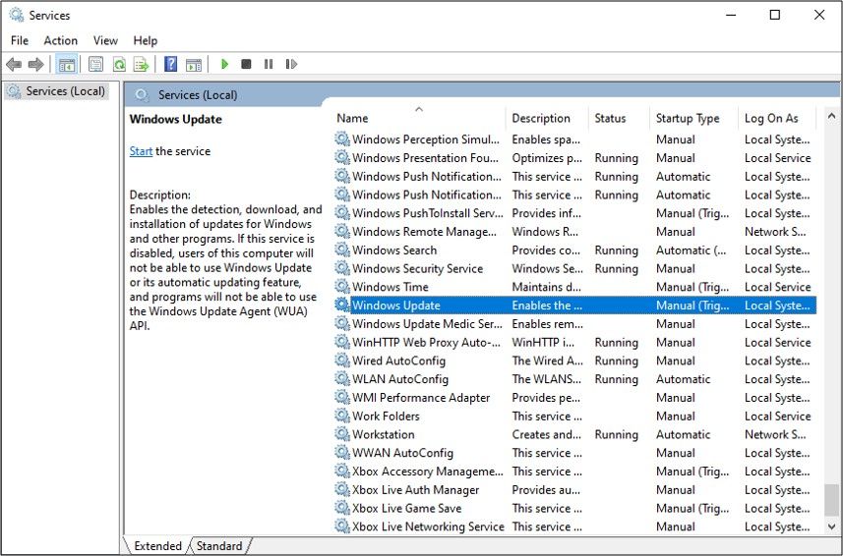Click the Services app icon in title bar

click(x=17, y=15)
